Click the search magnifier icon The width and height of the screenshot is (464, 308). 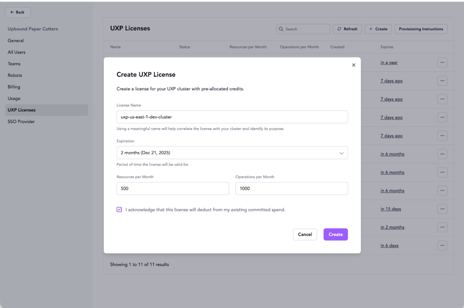click(x=281, y=29)
